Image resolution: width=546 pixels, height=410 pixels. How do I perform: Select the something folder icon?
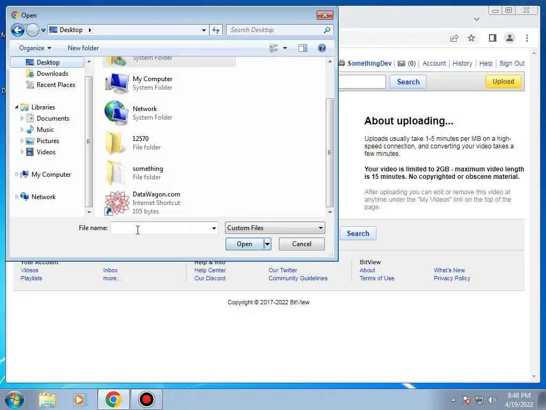(116, 173)
